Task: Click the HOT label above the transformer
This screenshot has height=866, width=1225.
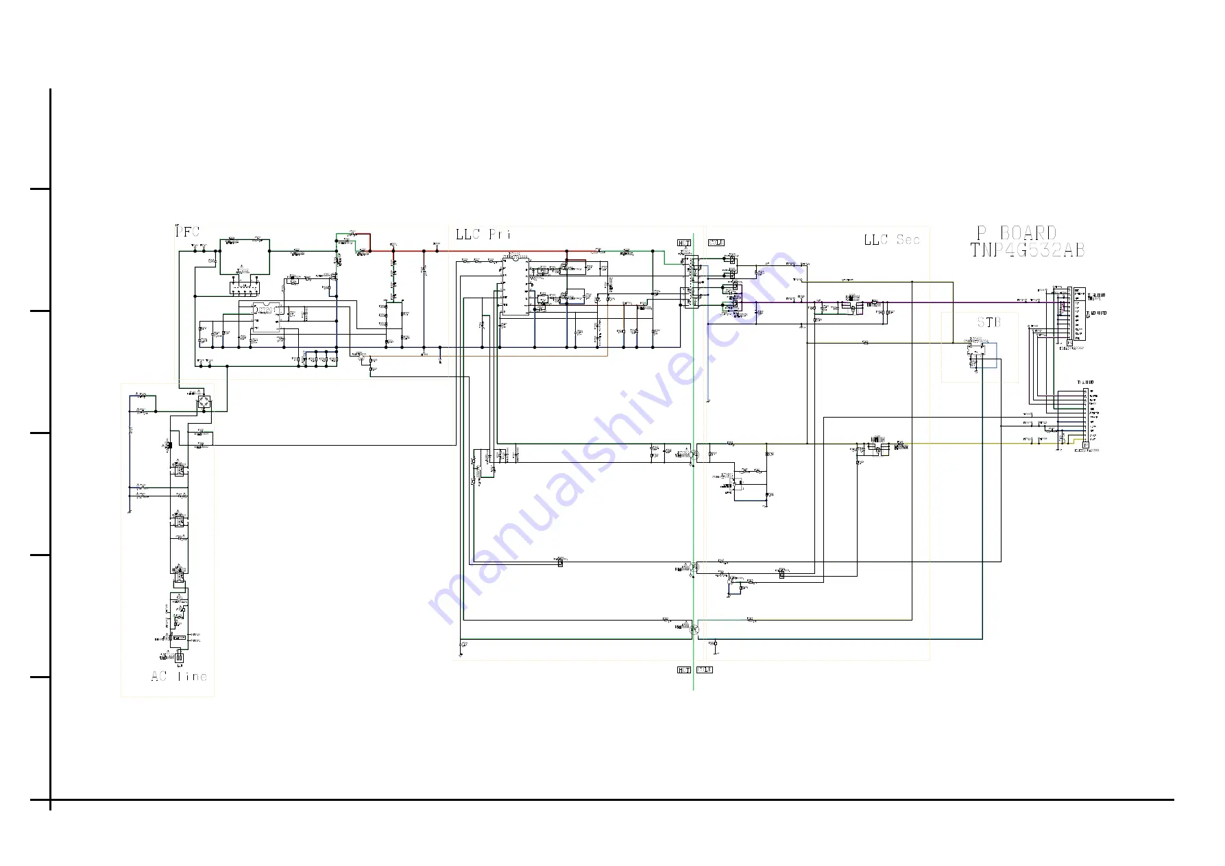Action: (684, 243)
